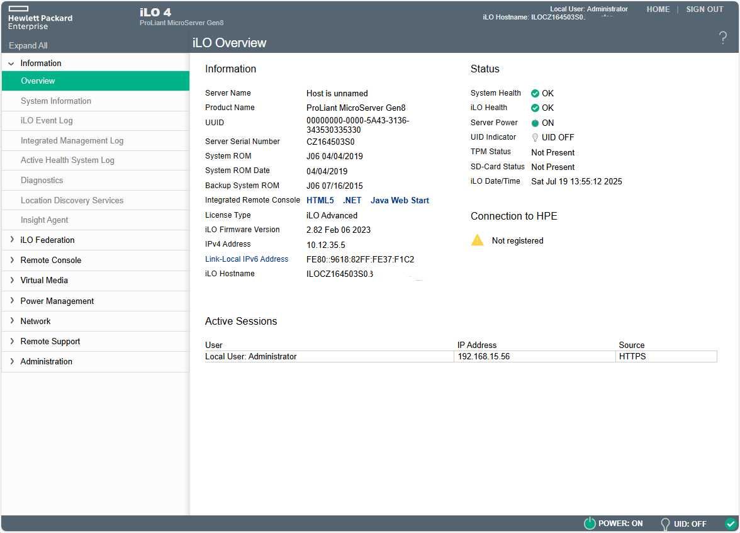Click the 'Active Sessions' heading

pyautogui.click(x=240, y=321)
